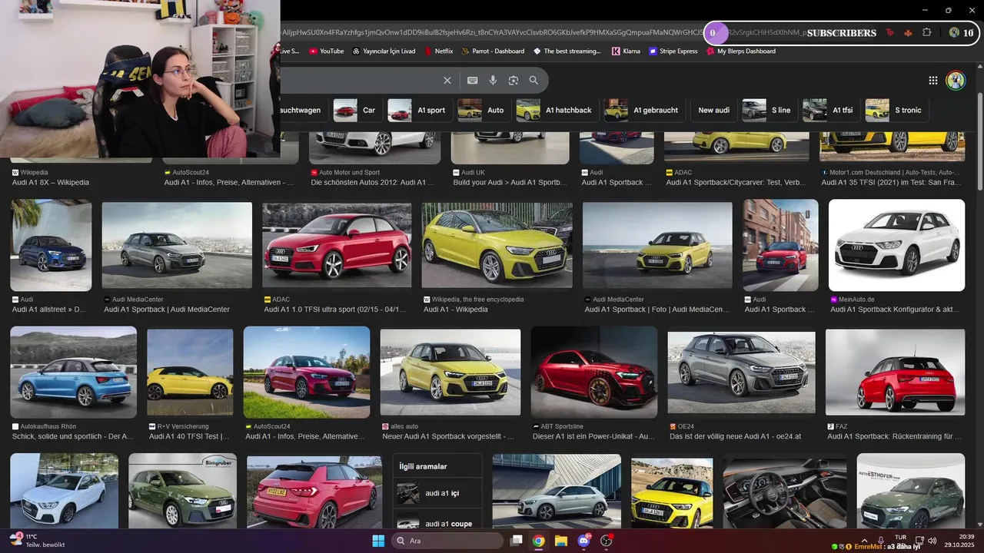Open Chrome extensions puzzle menu

[x=926, y=32]
